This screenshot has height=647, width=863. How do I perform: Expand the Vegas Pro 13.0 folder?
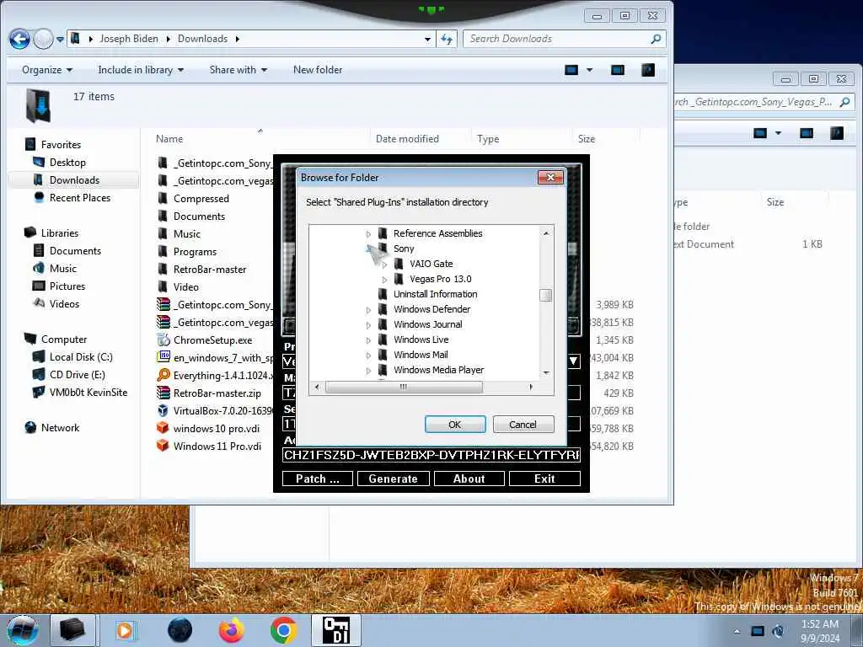coord(384,280)
